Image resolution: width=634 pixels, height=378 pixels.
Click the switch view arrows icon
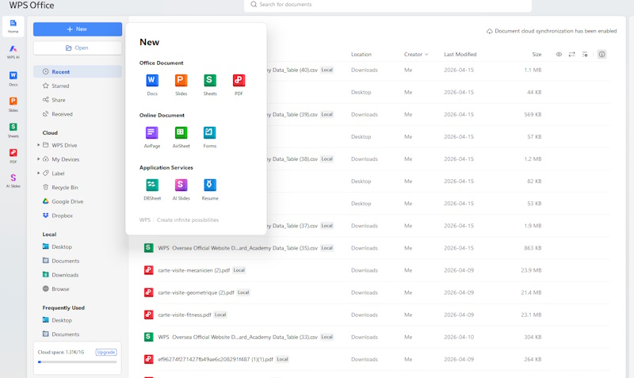[571, 54]
